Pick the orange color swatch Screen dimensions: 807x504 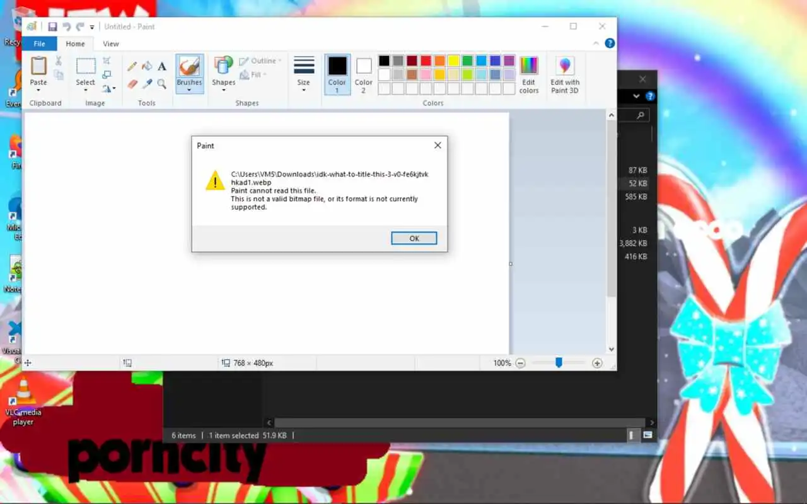[x=439, y=61]
